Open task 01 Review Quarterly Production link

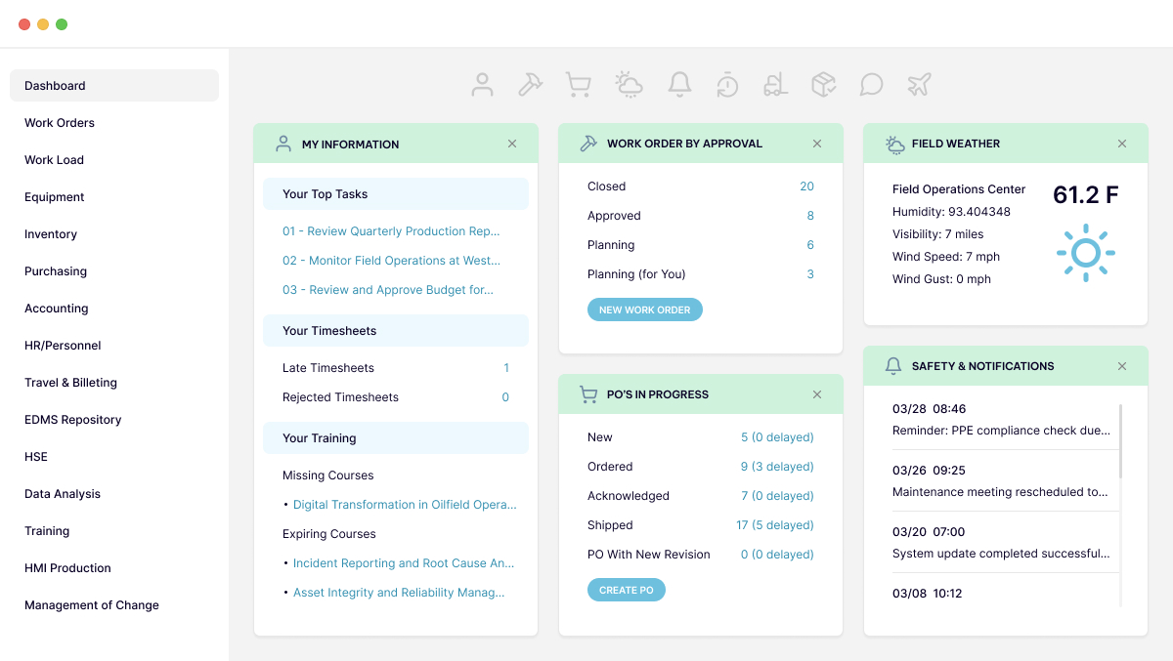tap(391, 231)
